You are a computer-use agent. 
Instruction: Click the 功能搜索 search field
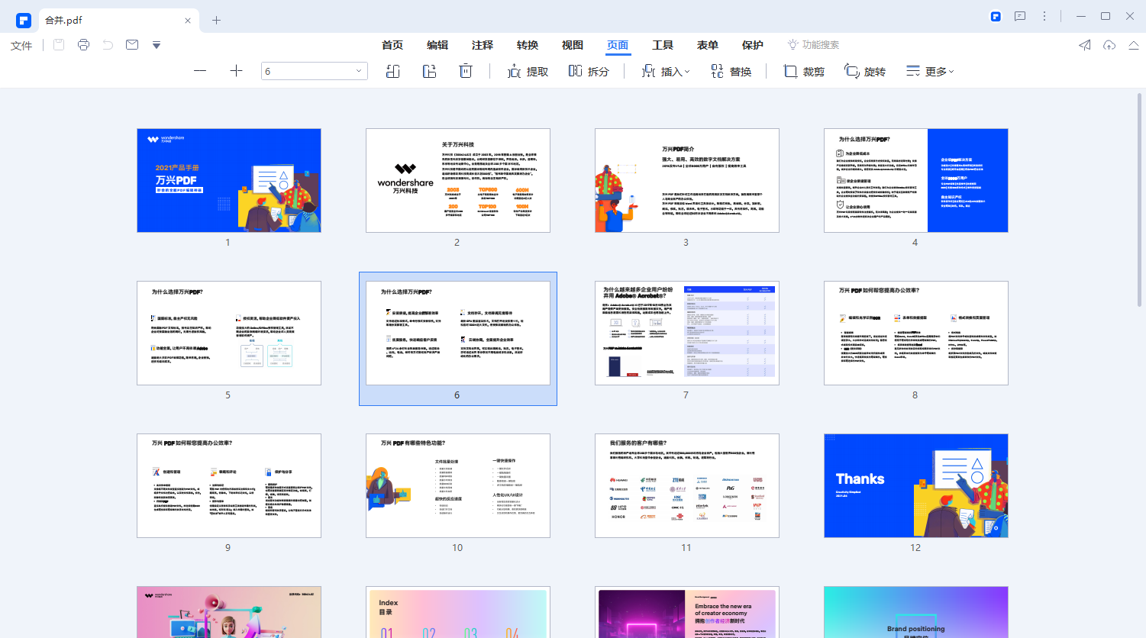click(814, 45)
